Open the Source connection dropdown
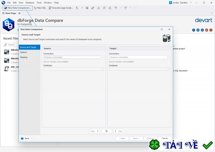The image size is (215, 152). [74, 57]
